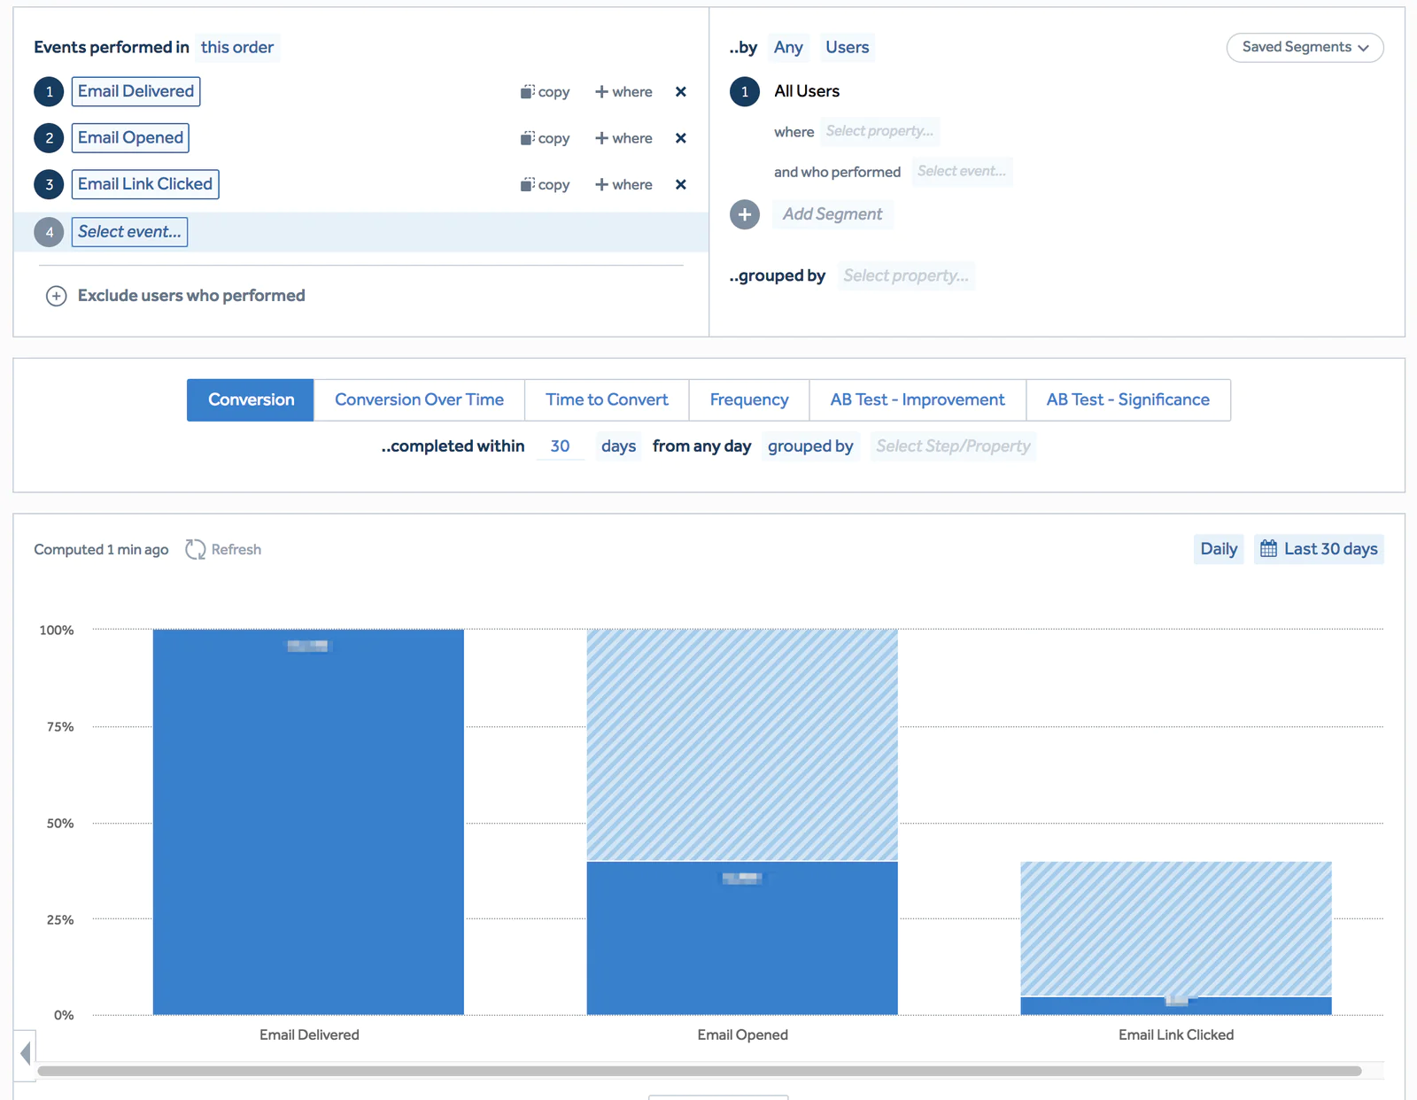Screen dimensions: 1417x1100
Task: Click the Exclude users plus circle icon
Action: click(x=56, y=296)
